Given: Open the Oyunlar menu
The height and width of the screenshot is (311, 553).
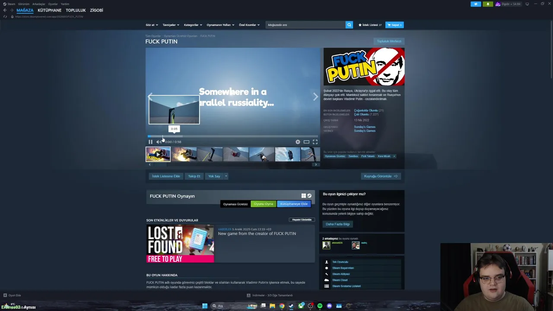Looking at the screenshot, I should (53, 4).
